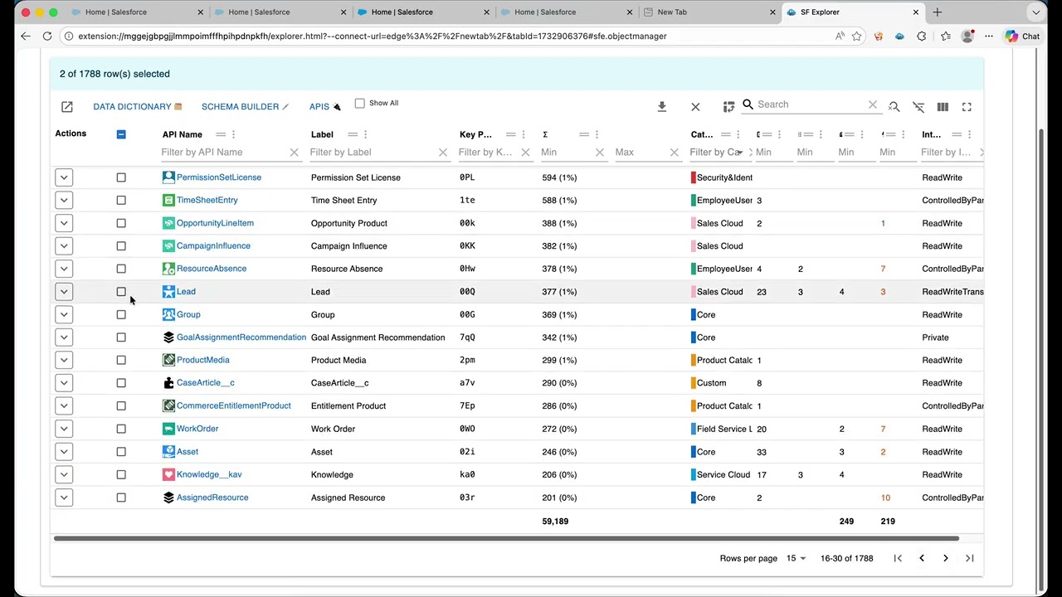This screenshot has width=1062, height=597.
Task: Enable the Show All checkbox
Action: pyautogui.click(x=359, y=104)
